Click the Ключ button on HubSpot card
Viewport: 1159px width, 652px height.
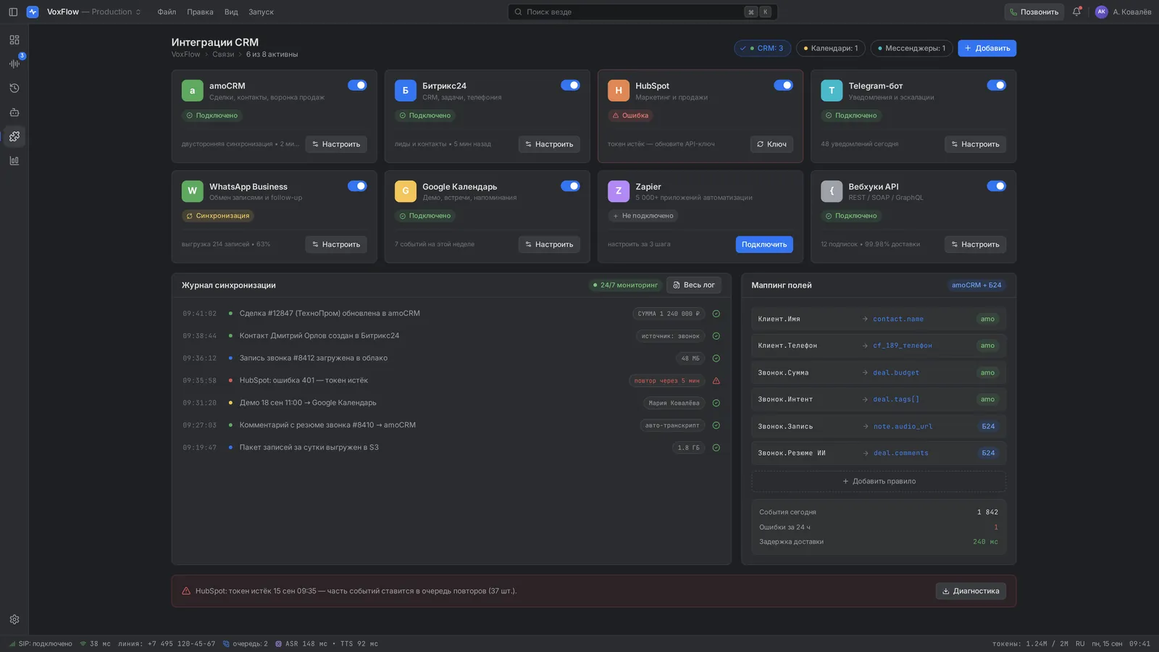(771, 144)
